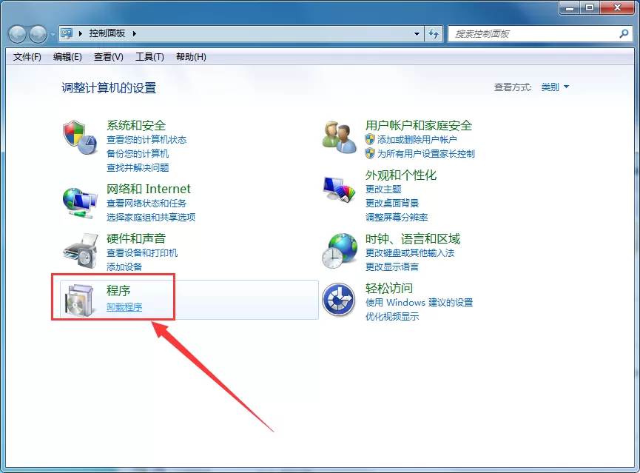Click the 更改键盘或其他输入法 link
640x473 pixels.
click(x=410, y=253)
